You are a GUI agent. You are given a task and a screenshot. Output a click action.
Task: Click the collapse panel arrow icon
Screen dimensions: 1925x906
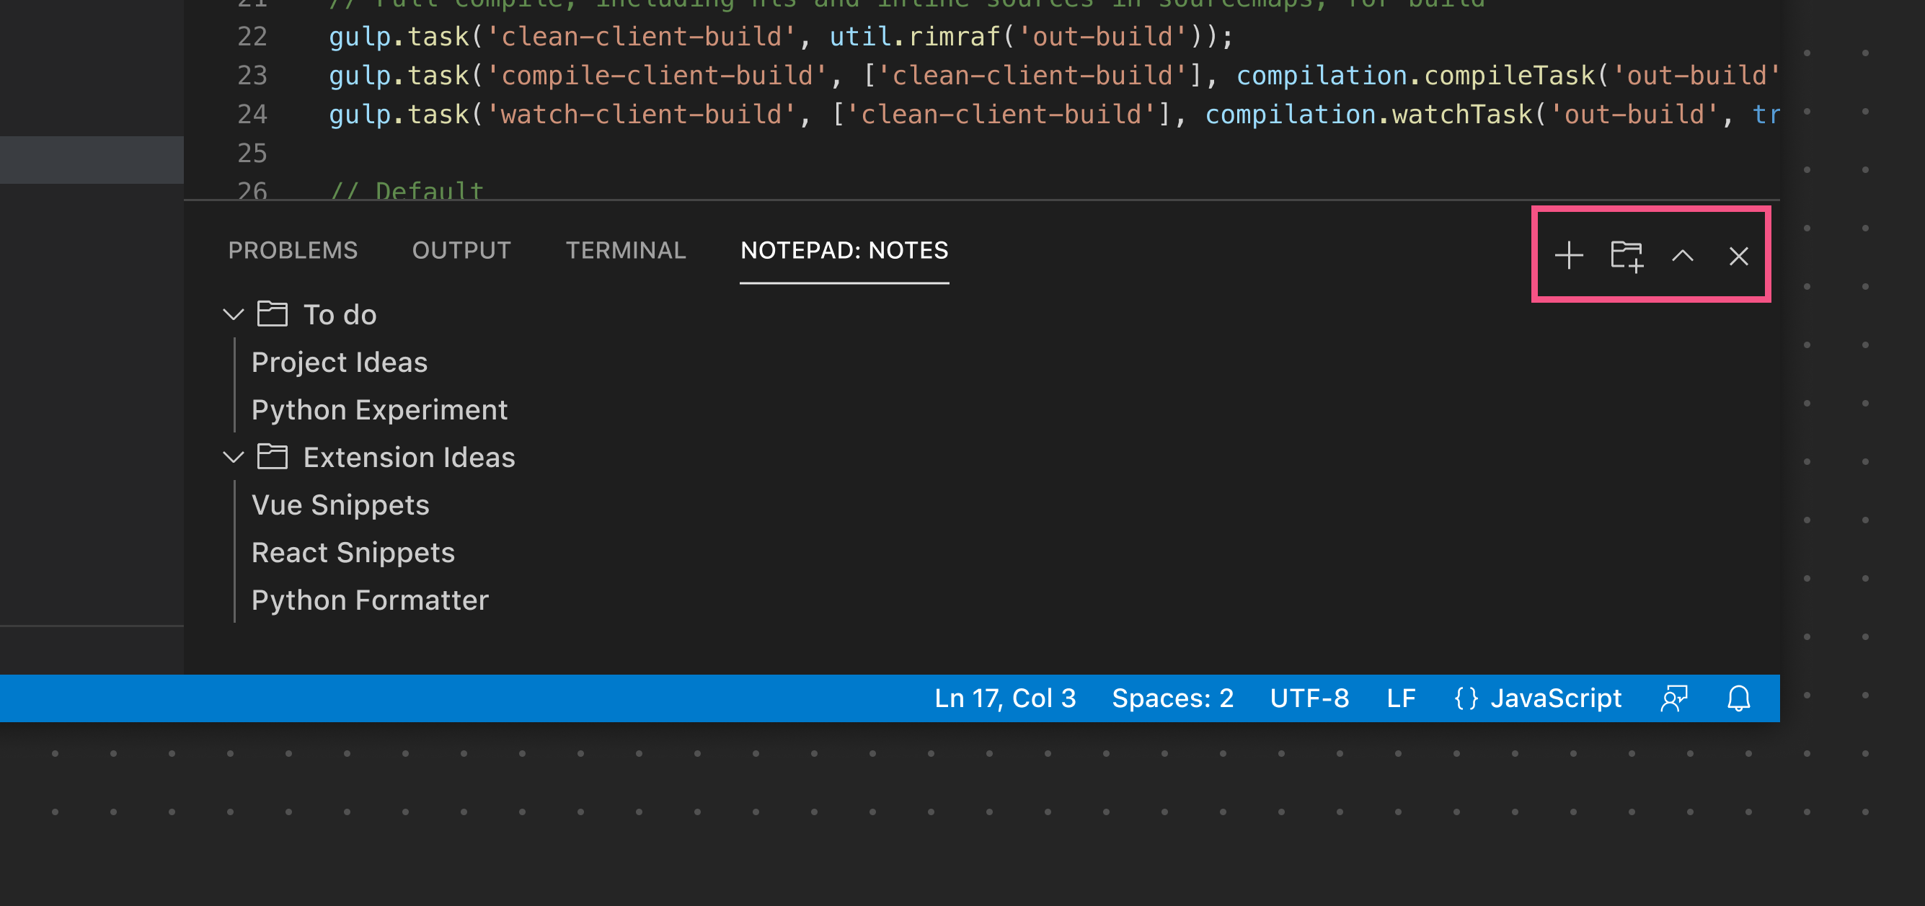pos(1682,254)
